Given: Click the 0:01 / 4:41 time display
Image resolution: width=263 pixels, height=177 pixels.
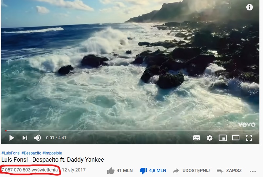Looking at the screenshot, I should point(56,138).
